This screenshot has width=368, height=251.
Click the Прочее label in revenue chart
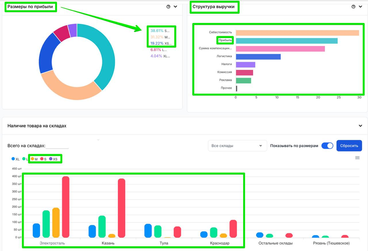[226, 88]
